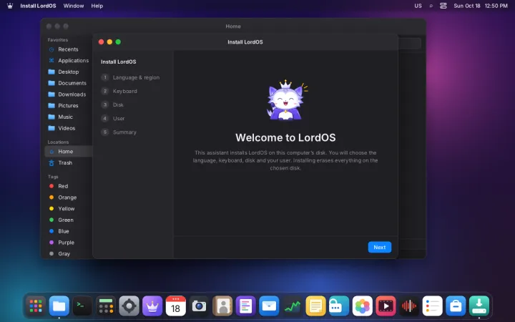Click the US input source indicator
515x322 pixels.
(x=418, y=6)
